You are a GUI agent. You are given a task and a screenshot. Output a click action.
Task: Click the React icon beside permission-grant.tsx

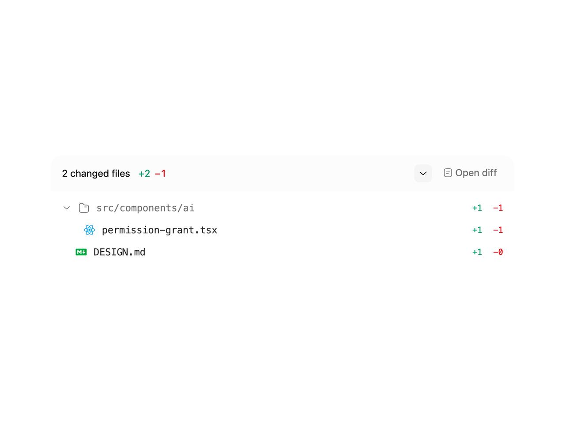click(x=89, y=230)
